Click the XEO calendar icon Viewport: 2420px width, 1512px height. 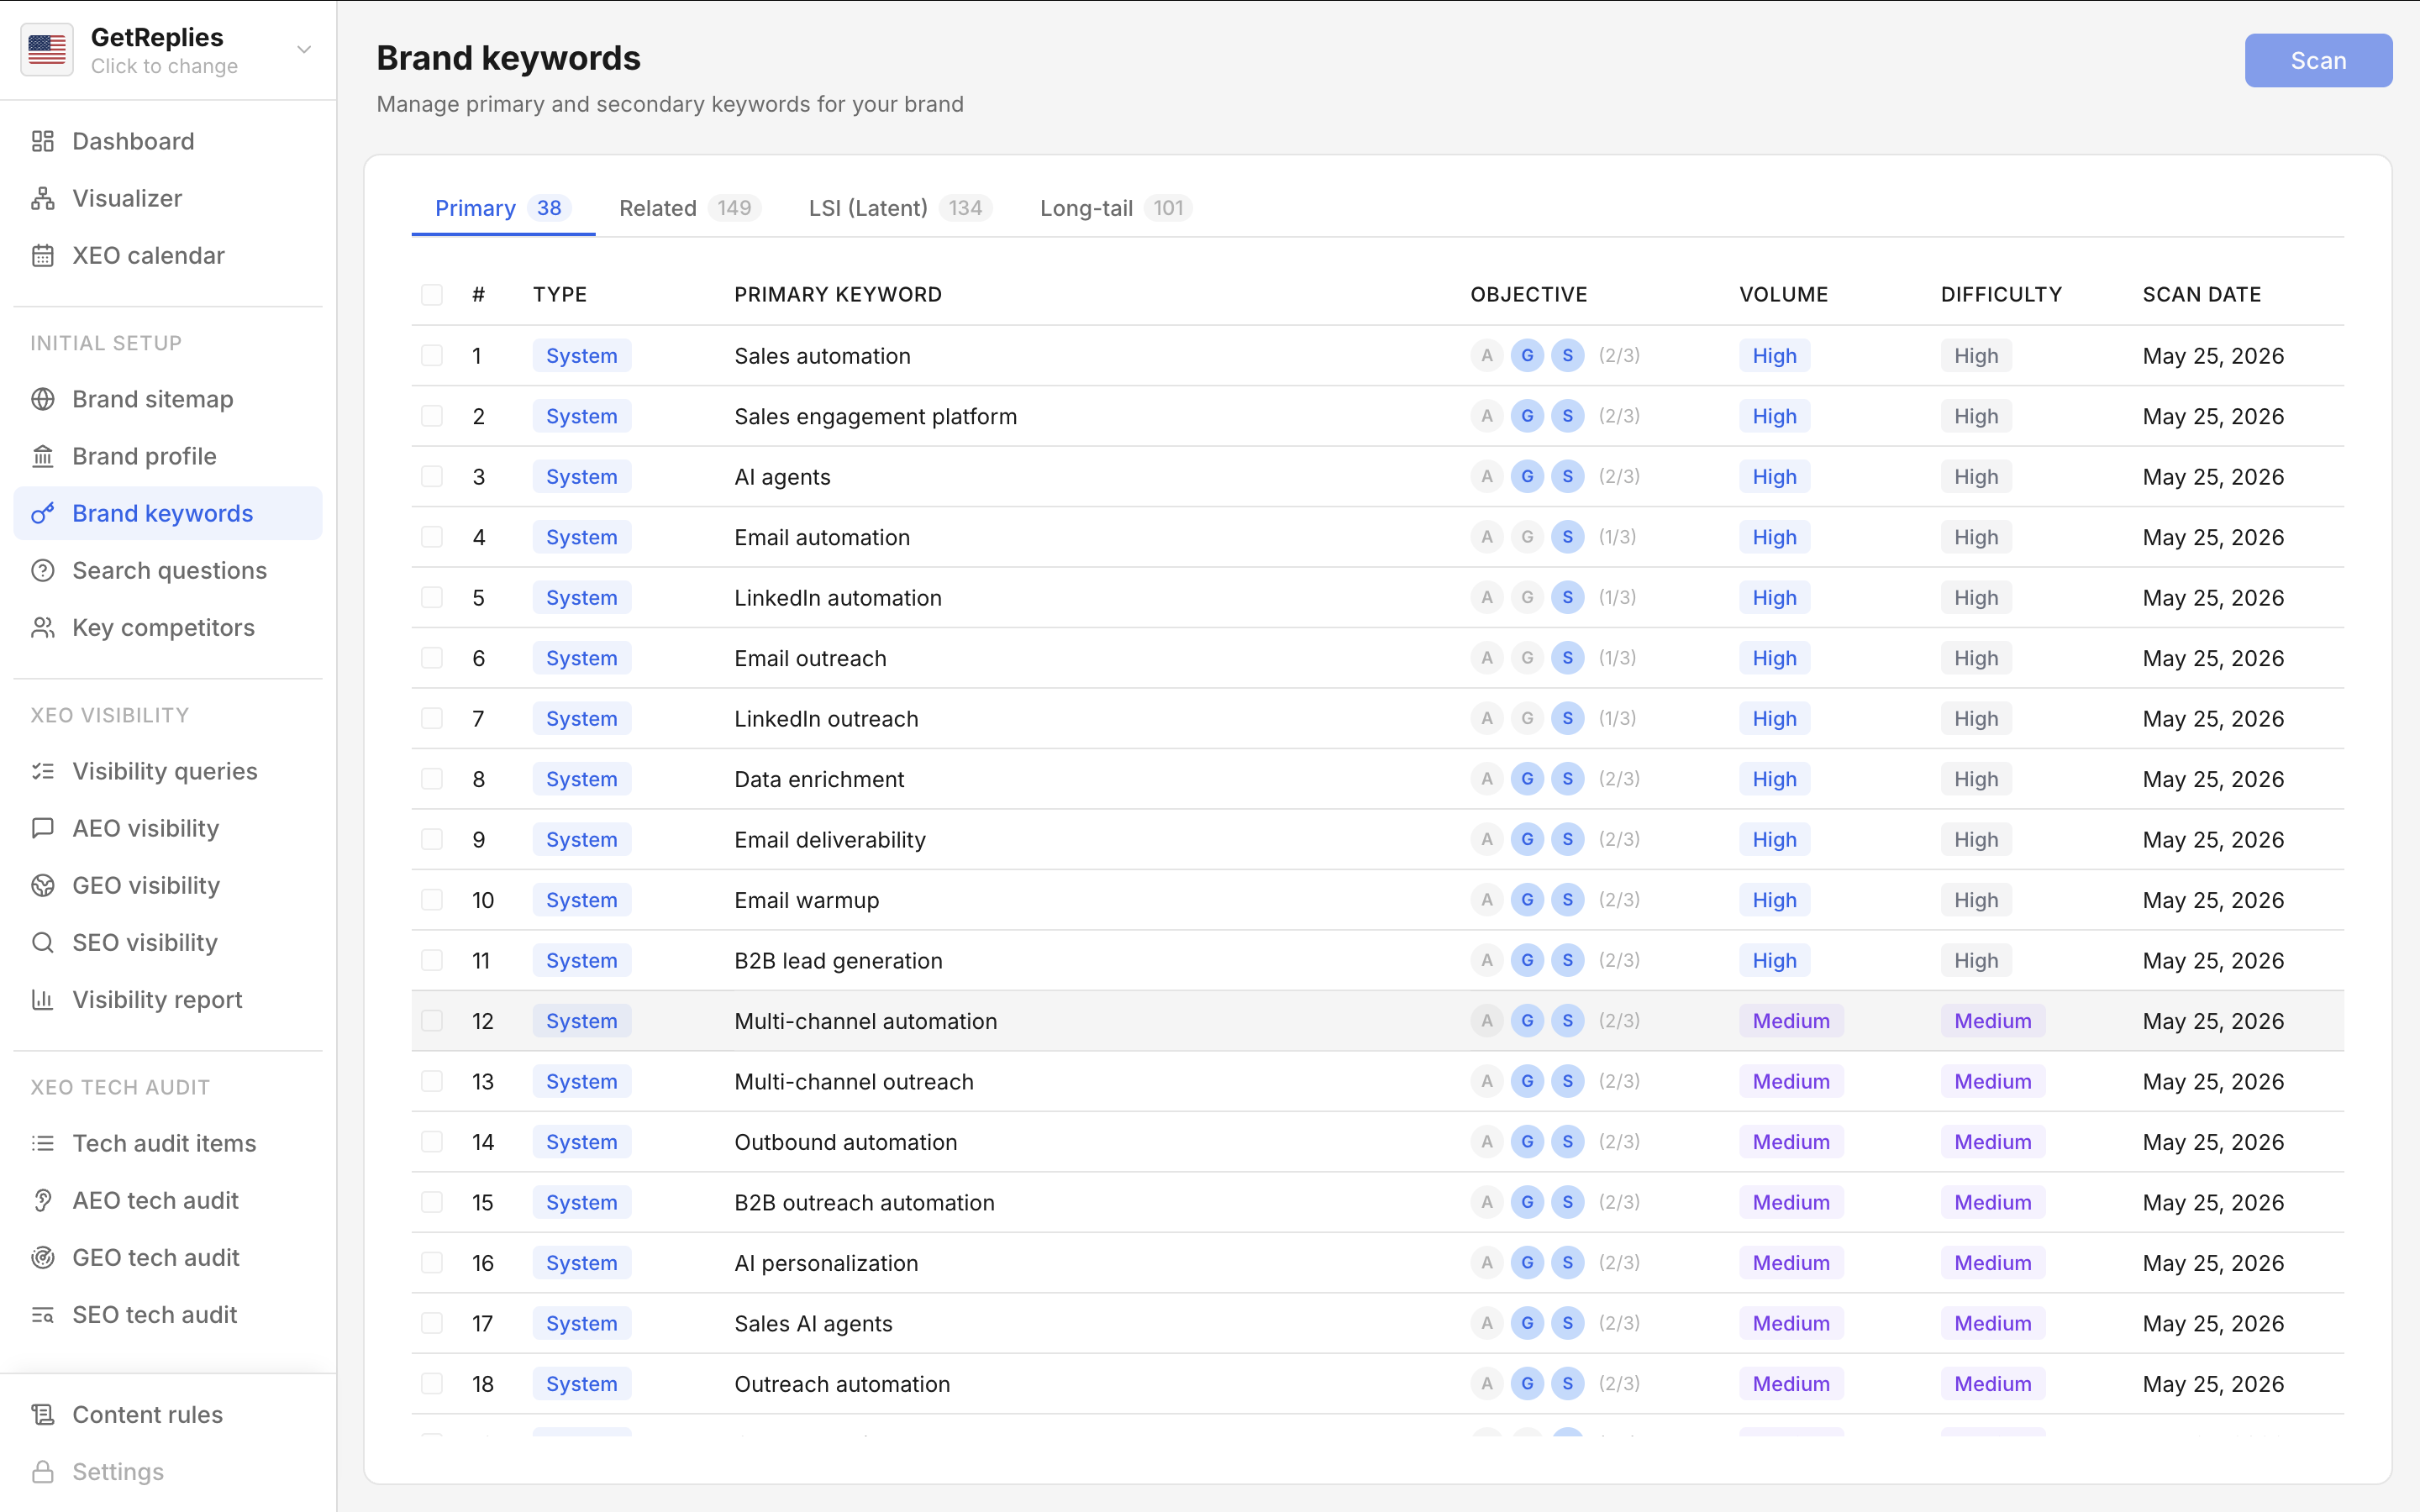pyautogui.click(x=43, y=255)
